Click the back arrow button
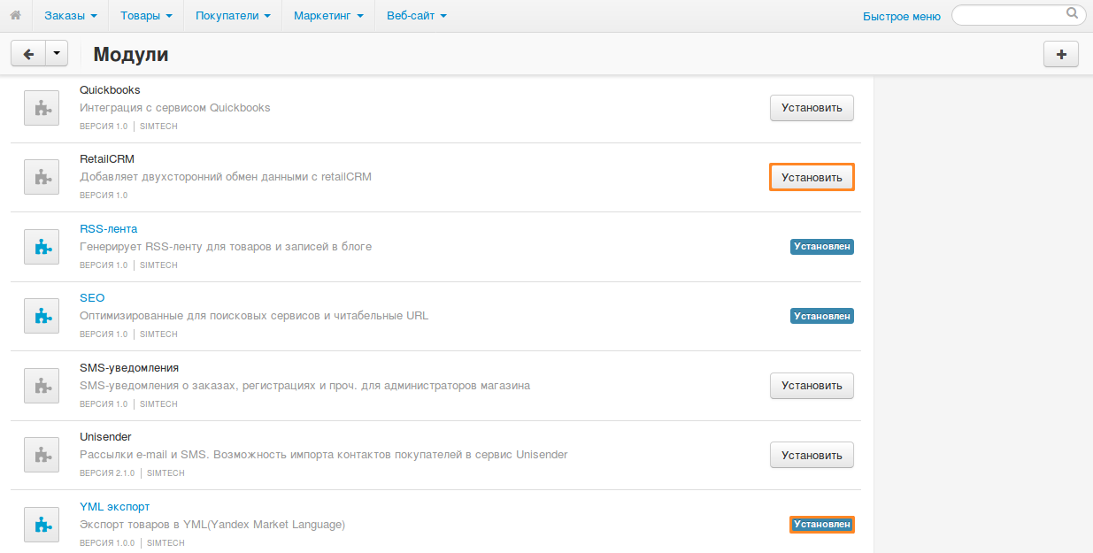This screenshot has width=1093, height=553. [x=28, y=54]
